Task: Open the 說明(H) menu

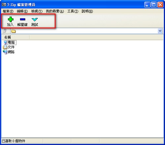Action: [x=87, y=11]
